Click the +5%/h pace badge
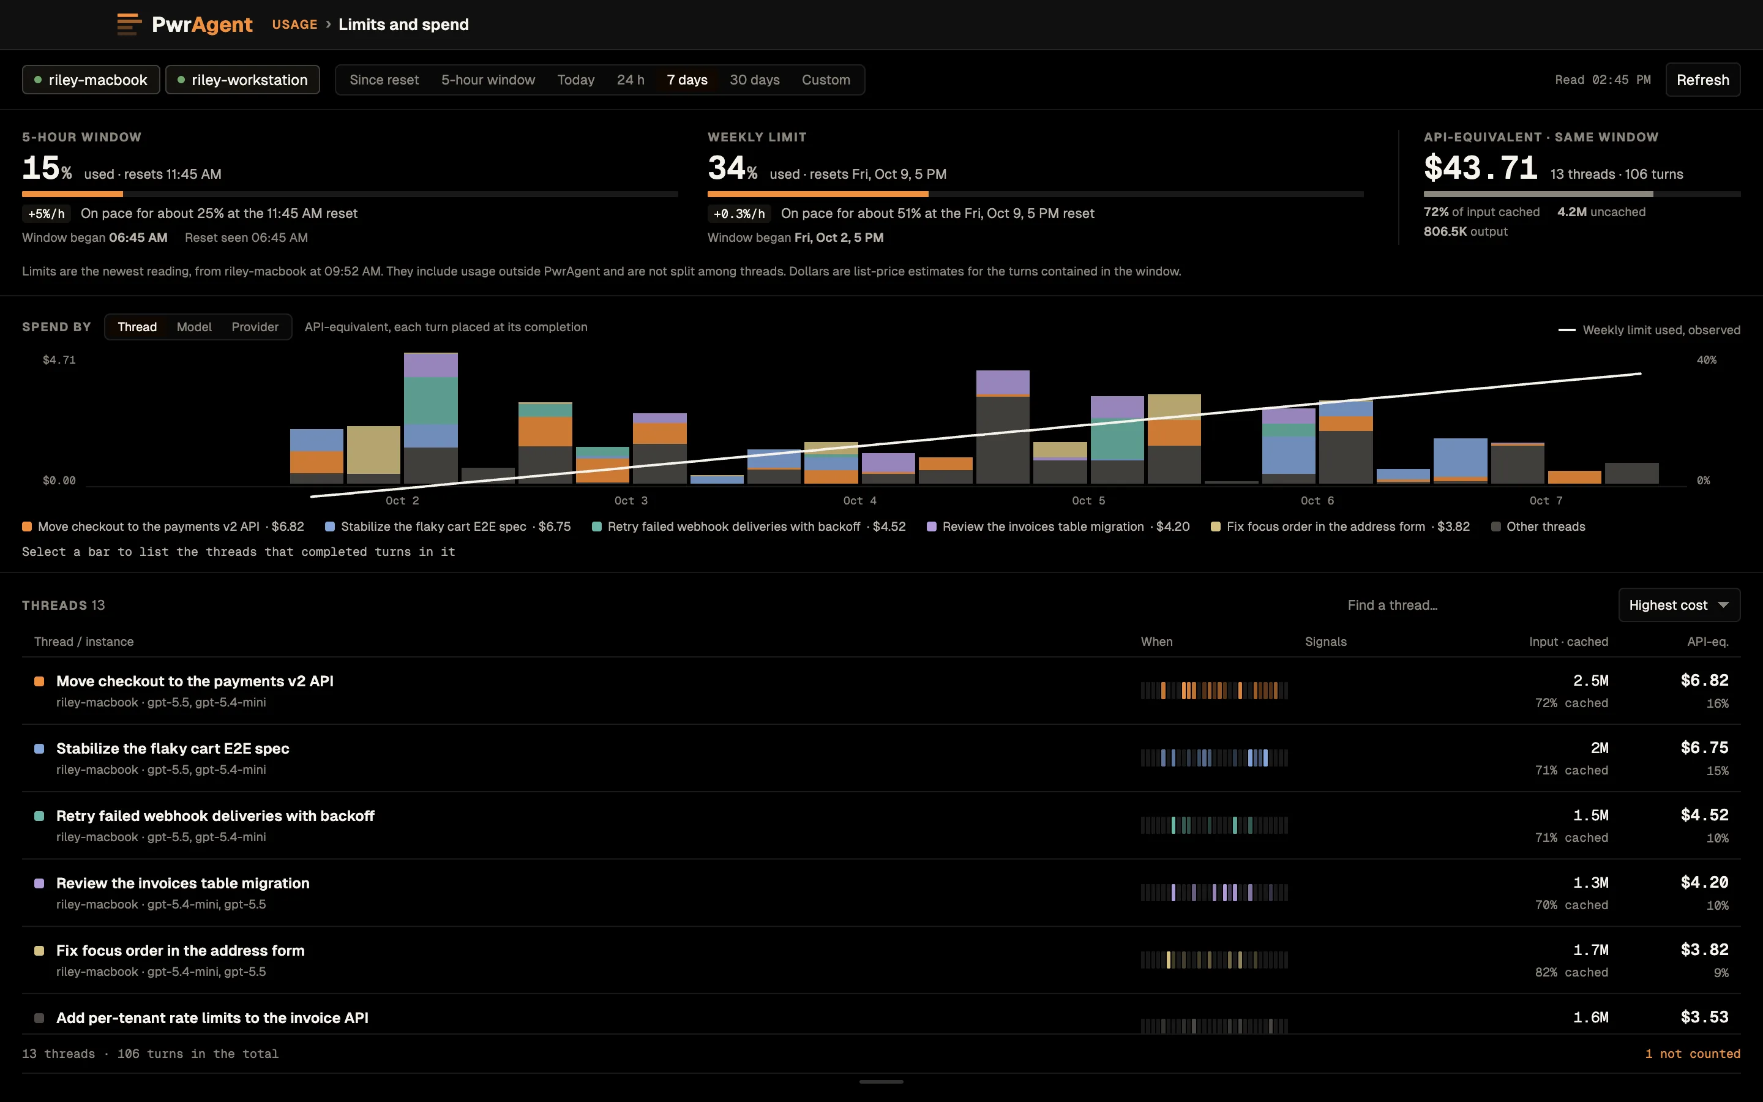This screenshot has height=1102, width=1763. tap(47, 214)
